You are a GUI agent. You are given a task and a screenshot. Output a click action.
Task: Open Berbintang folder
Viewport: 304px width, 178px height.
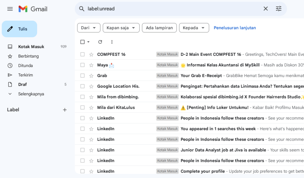point(28,56)
